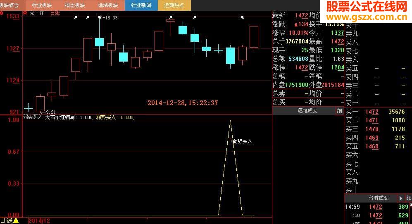Viewport: 412px width, 224px height.
Task: Click the 日线 period label beside 太平洋
Action: (x=55, y=13)
